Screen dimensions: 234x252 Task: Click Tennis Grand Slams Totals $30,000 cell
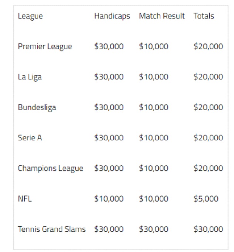[x=208, y=229]
